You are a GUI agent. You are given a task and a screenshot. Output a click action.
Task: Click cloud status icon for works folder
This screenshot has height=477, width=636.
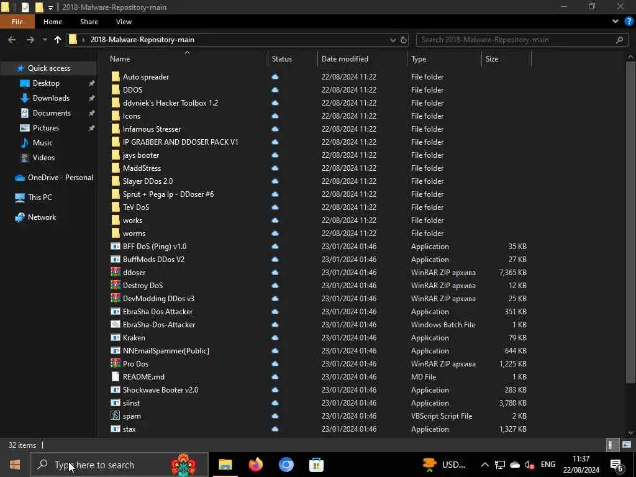click(x=275, y=220)
